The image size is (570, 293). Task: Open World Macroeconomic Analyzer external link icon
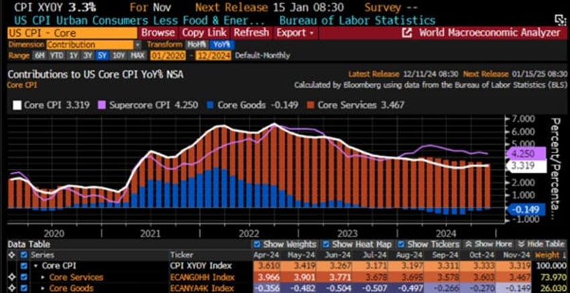coord(407,33)
